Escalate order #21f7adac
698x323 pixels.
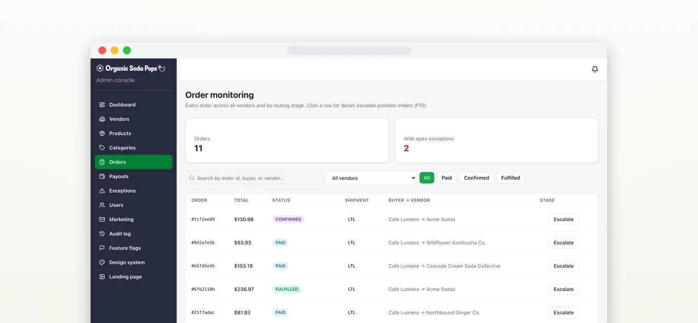(x=564, y=313)
